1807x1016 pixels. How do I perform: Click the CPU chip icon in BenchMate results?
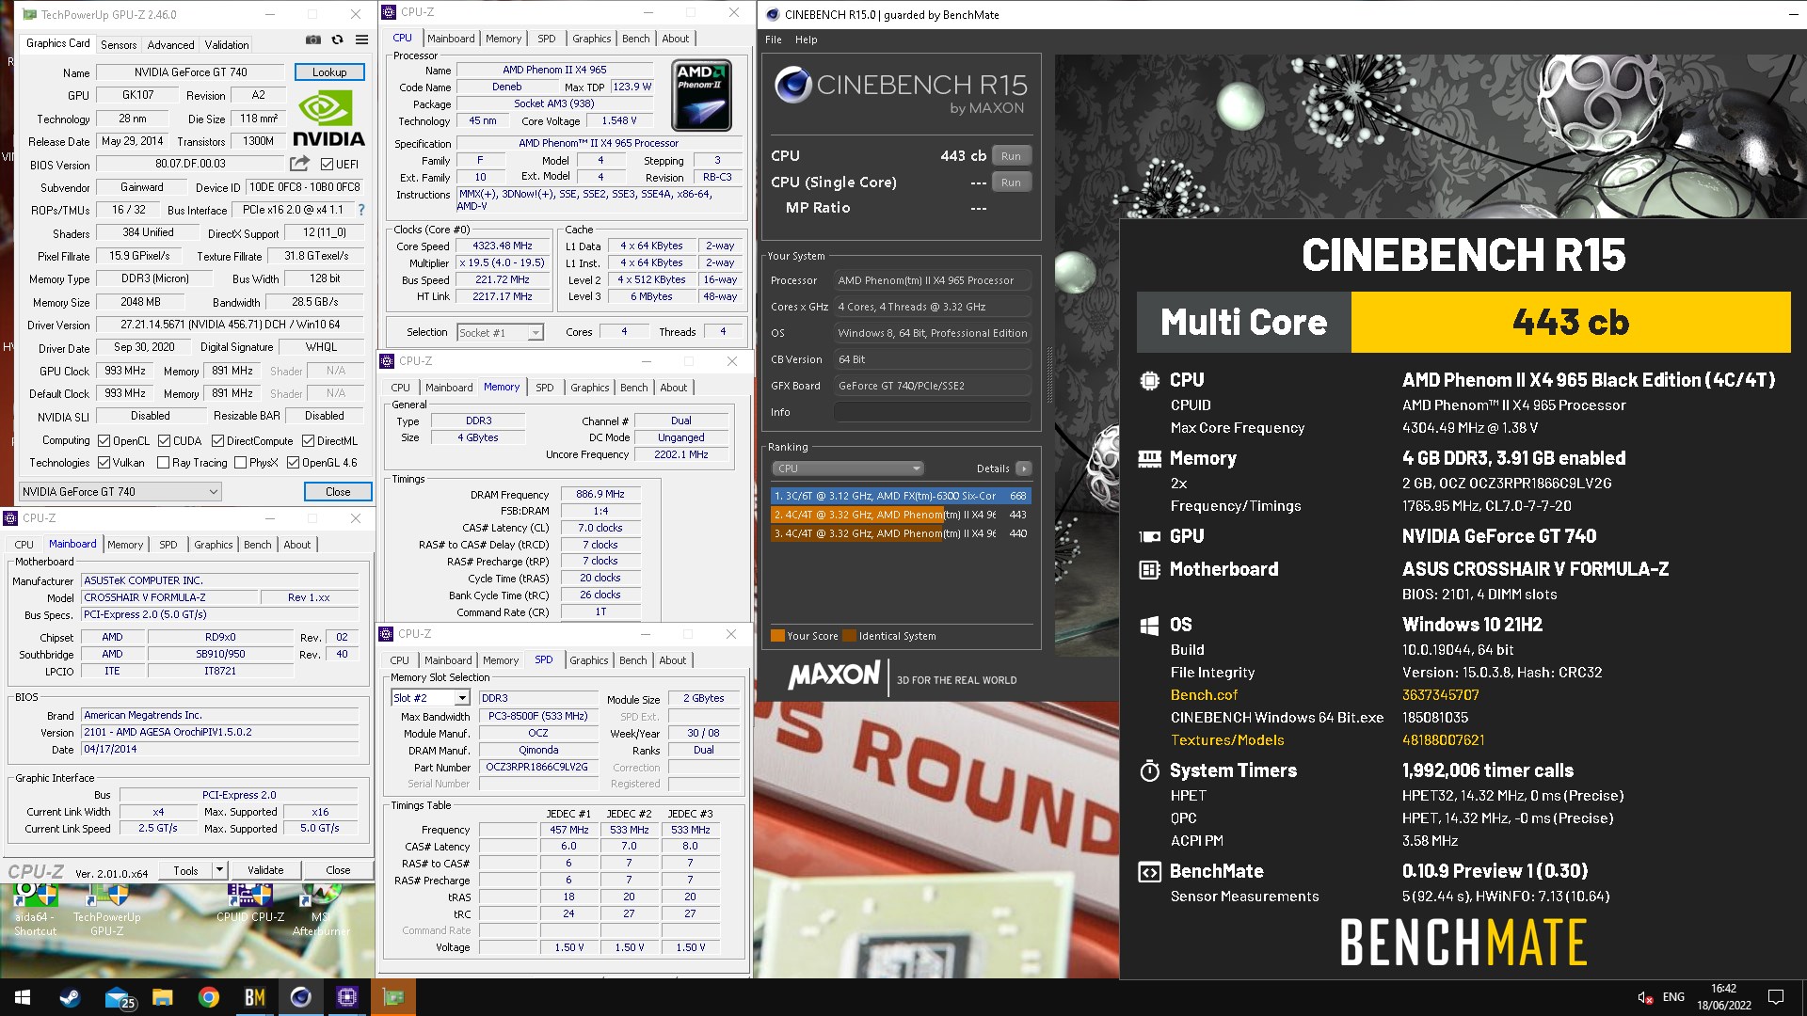pos(1149,381)
